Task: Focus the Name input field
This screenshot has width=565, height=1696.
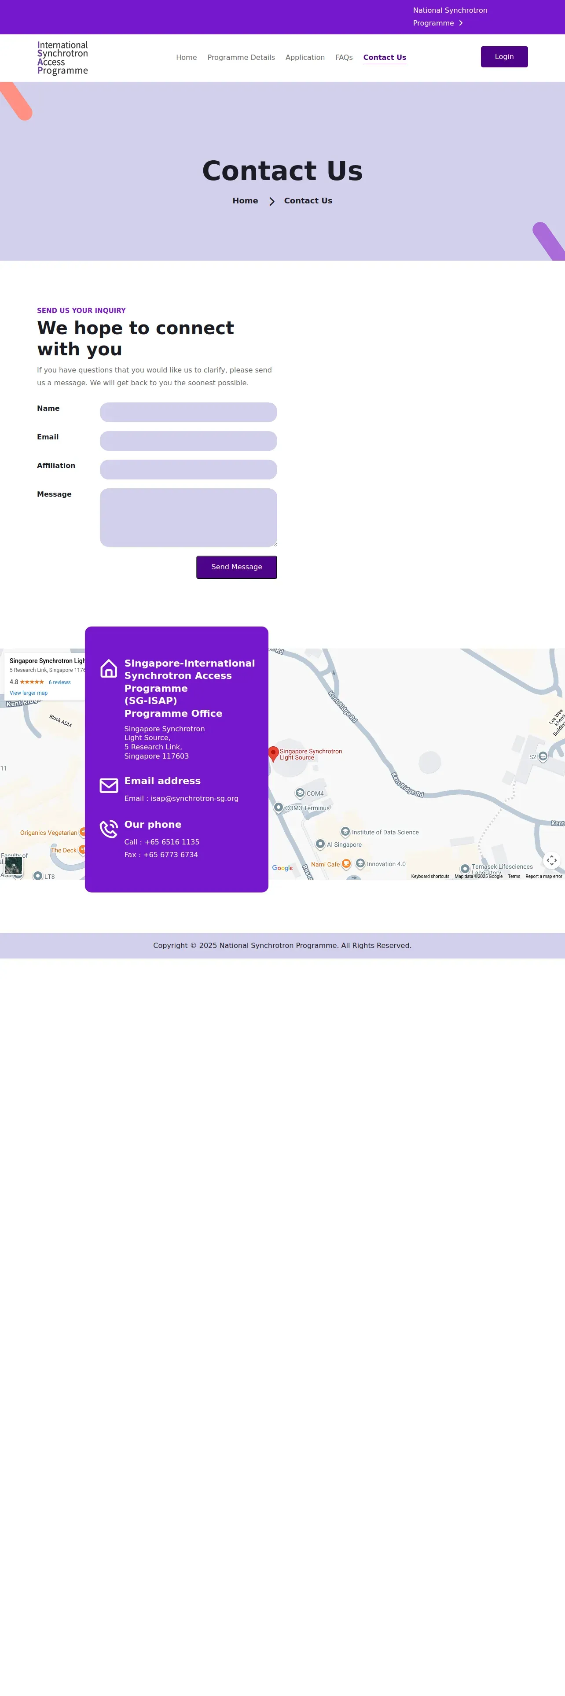Action: (x=188, y=412)
